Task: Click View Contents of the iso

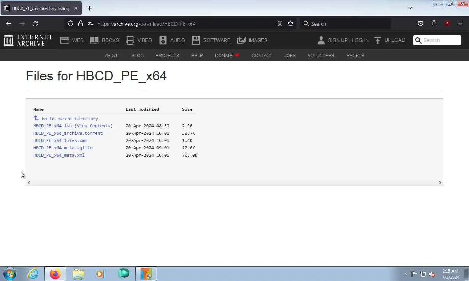Action: pyautogui.click(x=93, y=126)
